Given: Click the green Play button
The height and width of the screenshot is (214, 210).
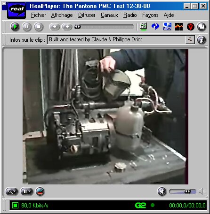Looking at the screenshot, I should [15, 27].
